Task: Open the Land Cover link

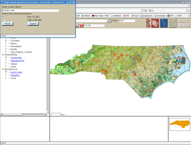Action: [x=16, y=72]
